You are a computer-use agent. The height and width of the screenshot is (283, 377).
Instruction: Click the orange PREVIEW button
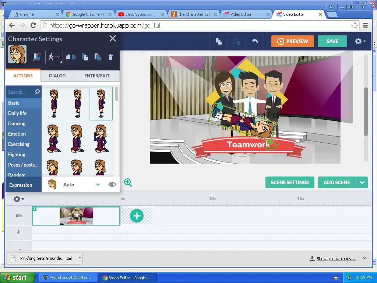coord(292,41)
